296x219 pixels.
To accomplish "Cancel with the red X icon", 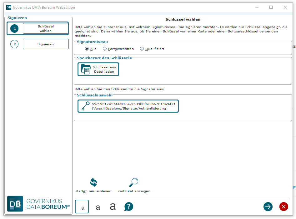I will tap(284, 207).
